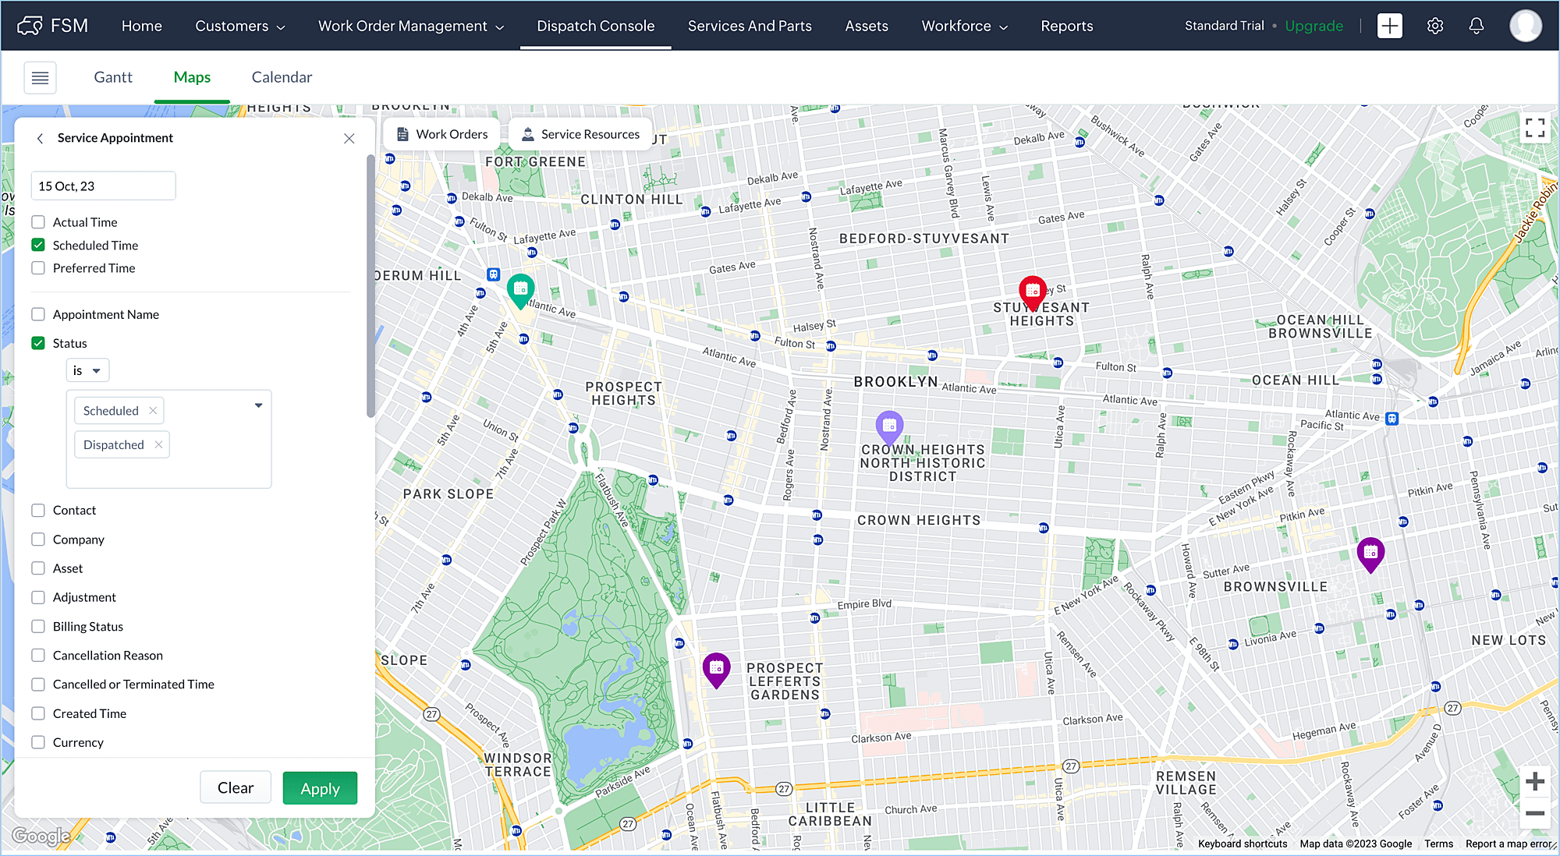Enable the Actual Time checkbox
Viewport: 1560px width, 856px height.
[x=38, y=222]
